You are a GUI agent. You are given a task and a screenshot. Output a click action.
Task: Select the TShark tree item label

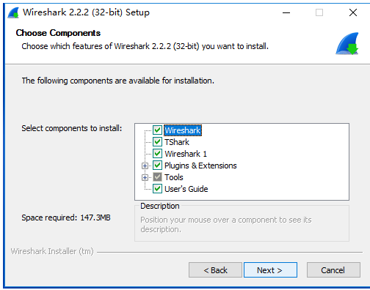click(177, 142)
